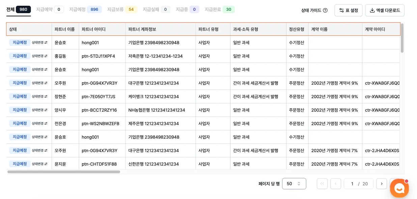Click the page number input field
The width and height of the screenshot is (417, 199).
click(x=352, y=184)
